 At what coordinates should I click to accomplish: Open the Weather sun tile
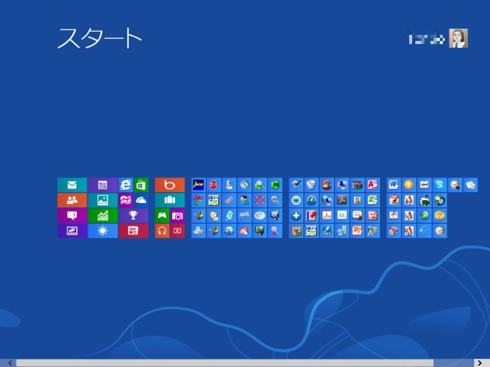coord(102,231)
